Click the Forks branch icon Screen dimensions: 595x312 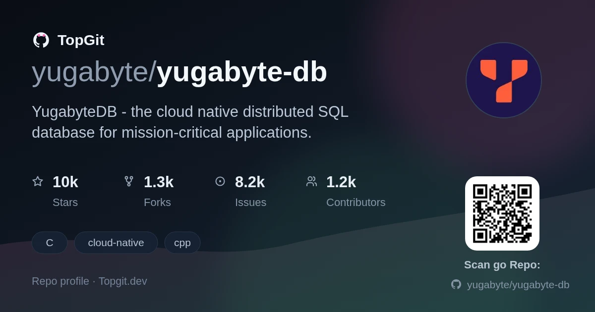tap(129, 181)
